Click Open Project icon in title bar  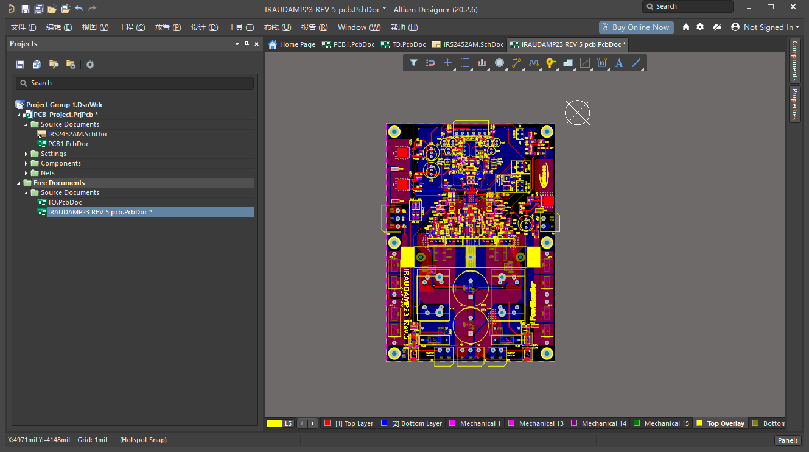(x=65, y=9)
